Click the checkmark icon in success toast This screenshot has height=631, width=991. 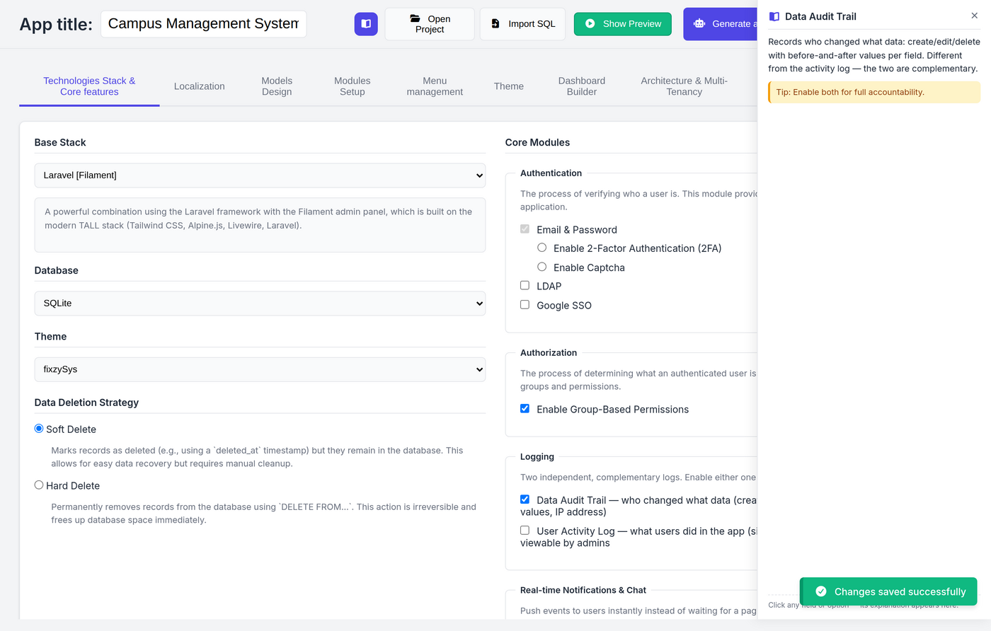pos(821,591)
